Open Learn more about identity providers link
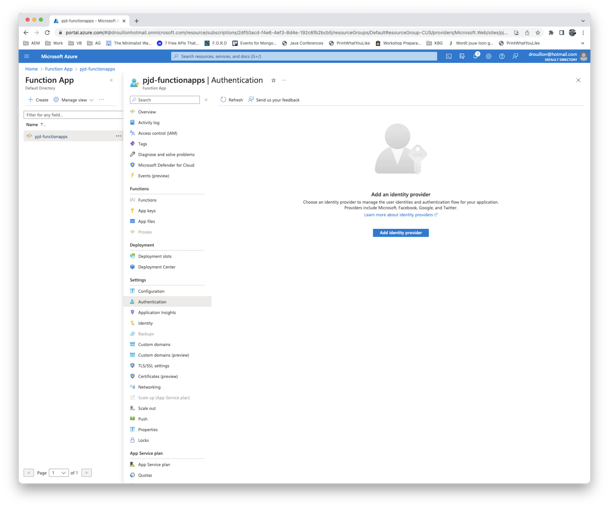Screen dimensions: 609x508 pos(401,215)
